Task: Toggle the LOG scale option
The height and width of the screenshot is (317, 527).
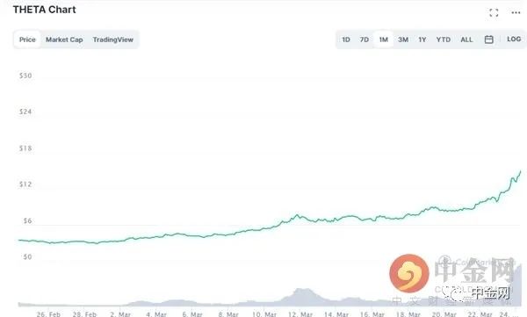Action: pyautogui.click(x=514, y=40)
